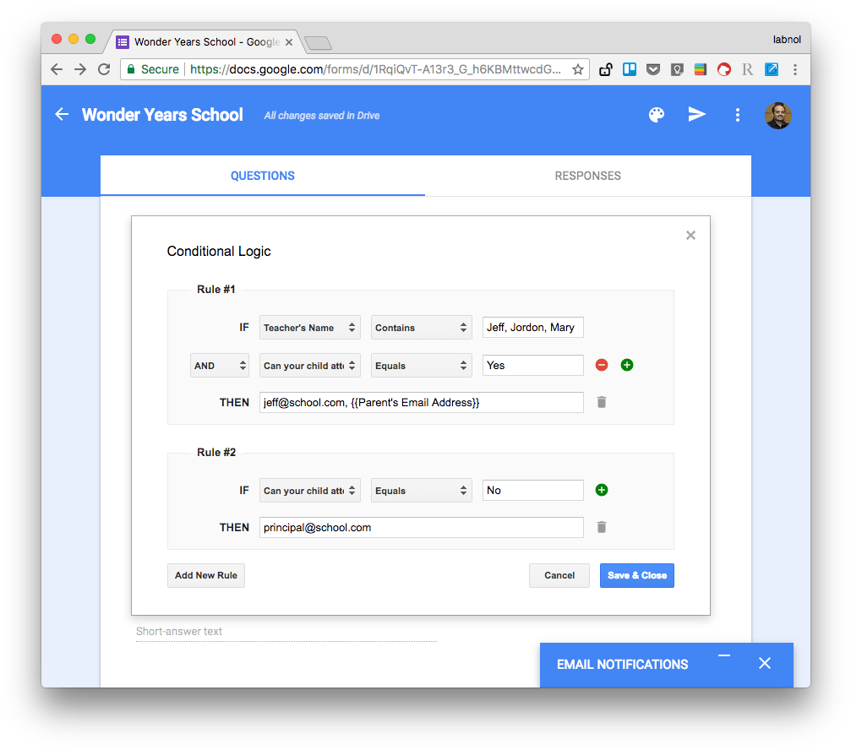Open the three-dot more options menu

pyautogui.click(x=737, y=114)
